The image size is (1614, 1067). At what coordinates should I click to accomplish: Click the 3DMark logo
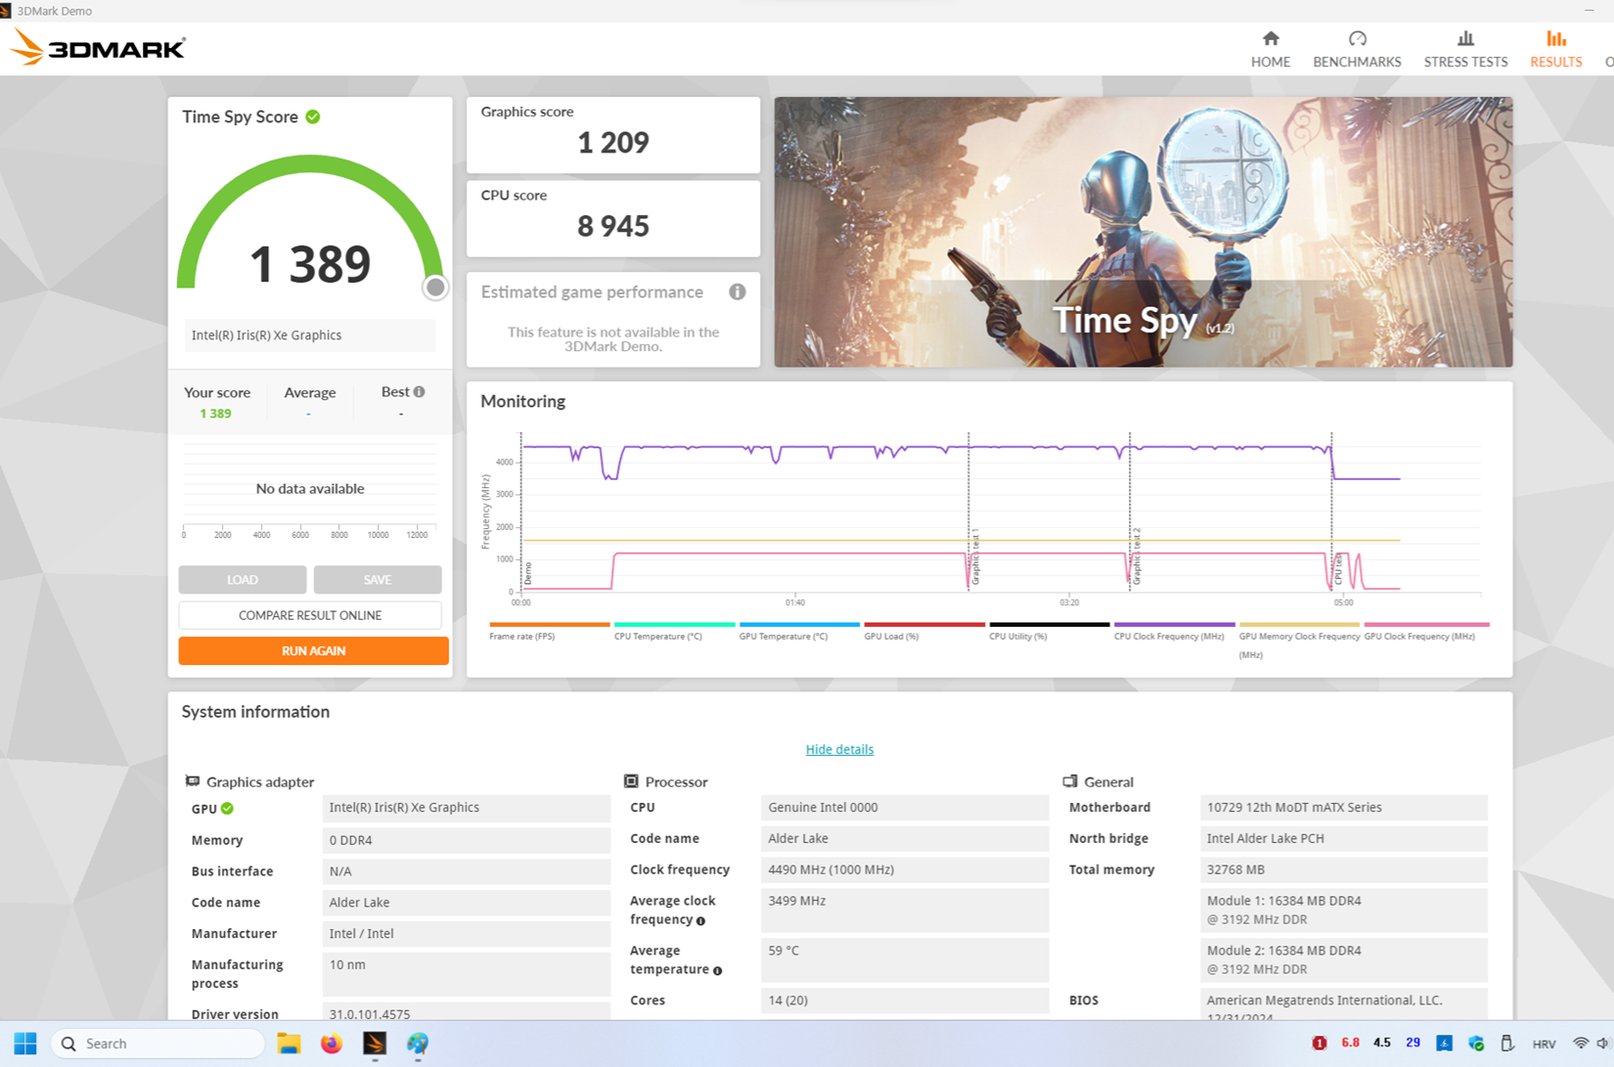[x=97, y=47]
